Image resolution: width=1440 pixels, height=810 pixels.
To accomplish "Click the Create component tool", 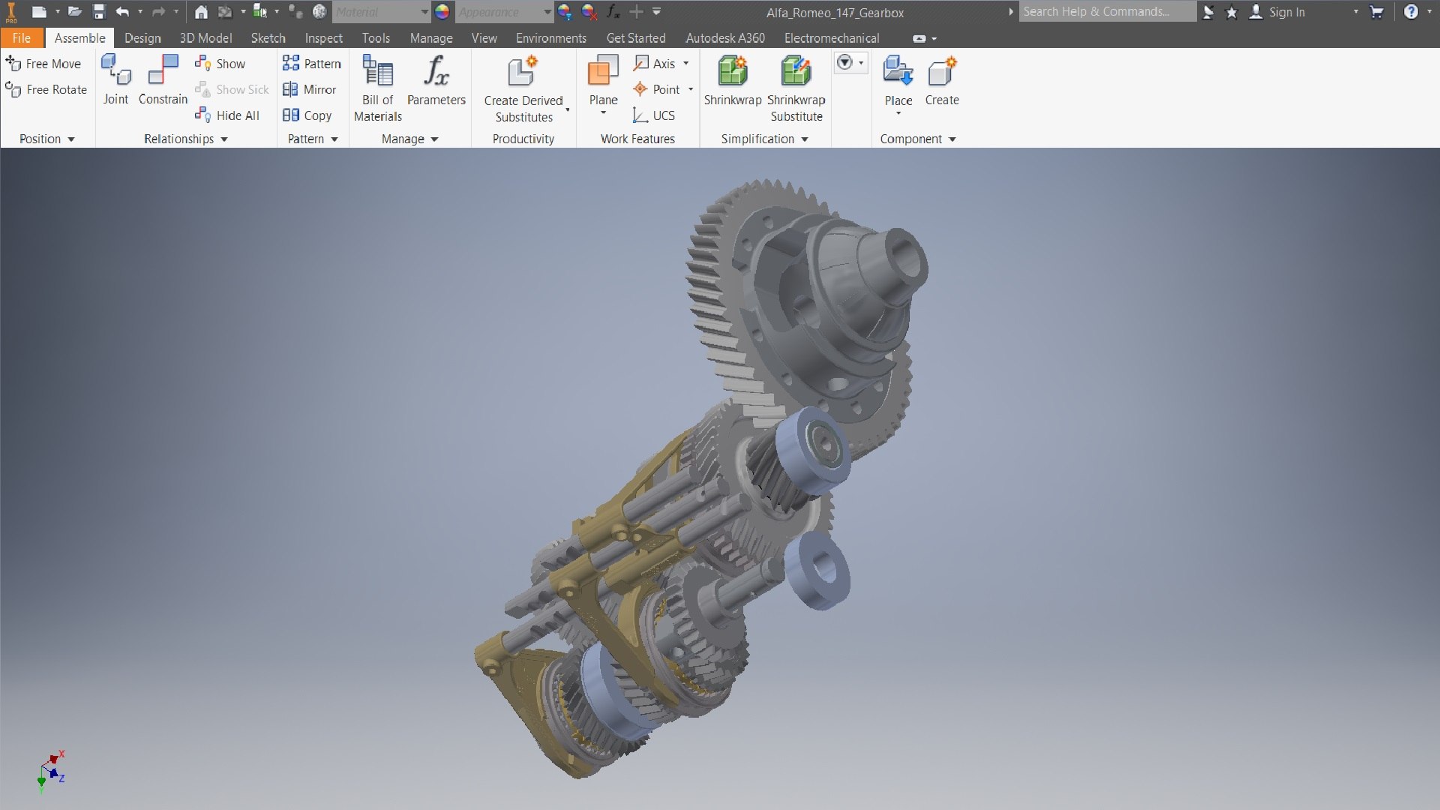I will coord(942,79).
